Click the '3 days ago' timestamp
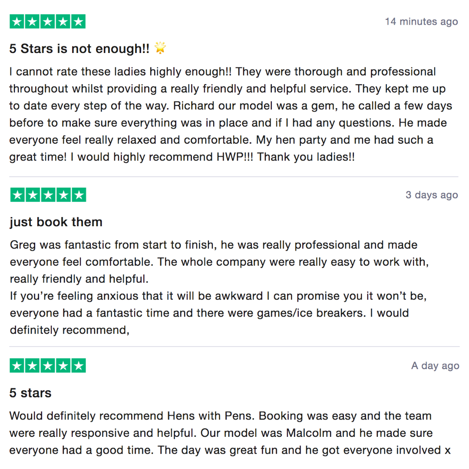Image resolution: width=469 pixels, height=469 pixels. coord(432,195)
